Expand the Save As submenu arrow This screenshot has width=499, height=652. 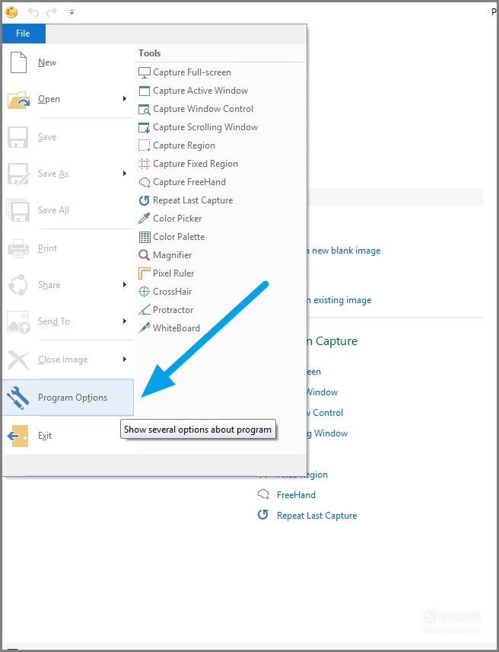click(x=125, y=173)
